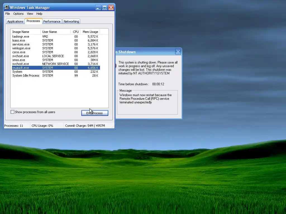
Task: Select the csrss.exe process row
Action: point(56,52)
